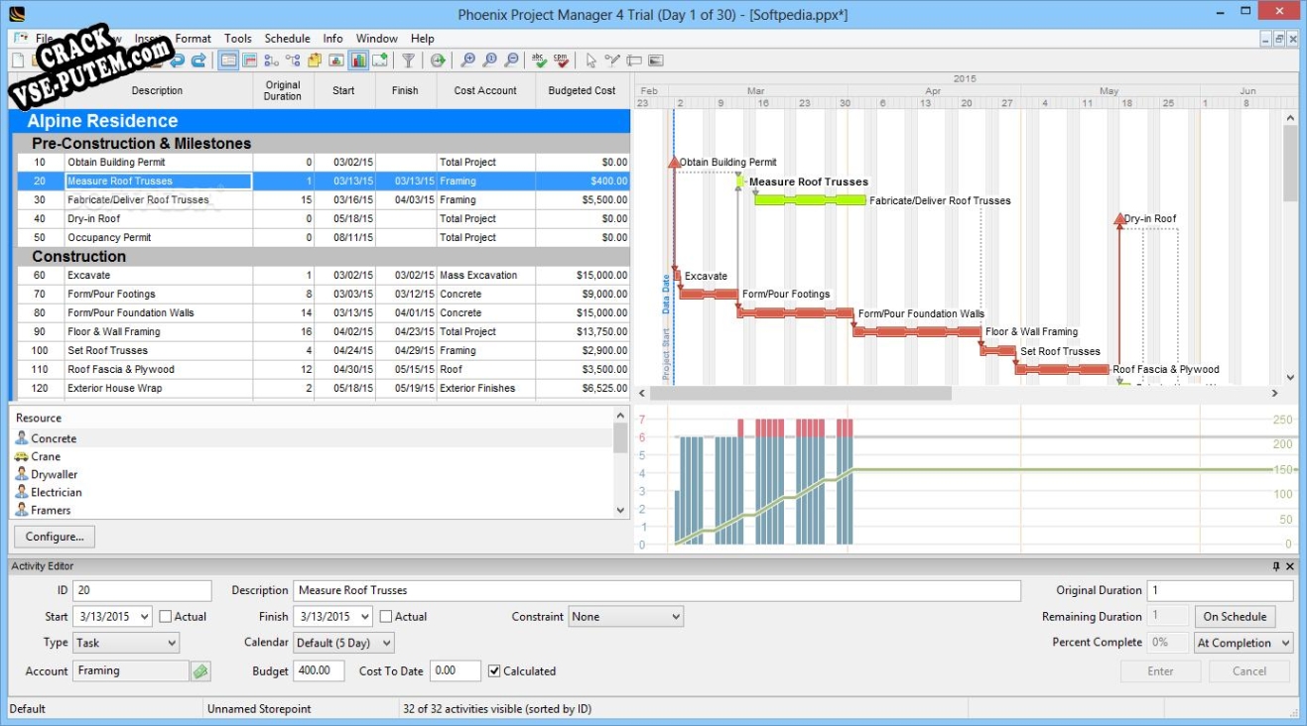Image resolution: width=1307 pixels, height=726 pixels.
Task: Select the arrow pointer tool
Action: point(591,60)
